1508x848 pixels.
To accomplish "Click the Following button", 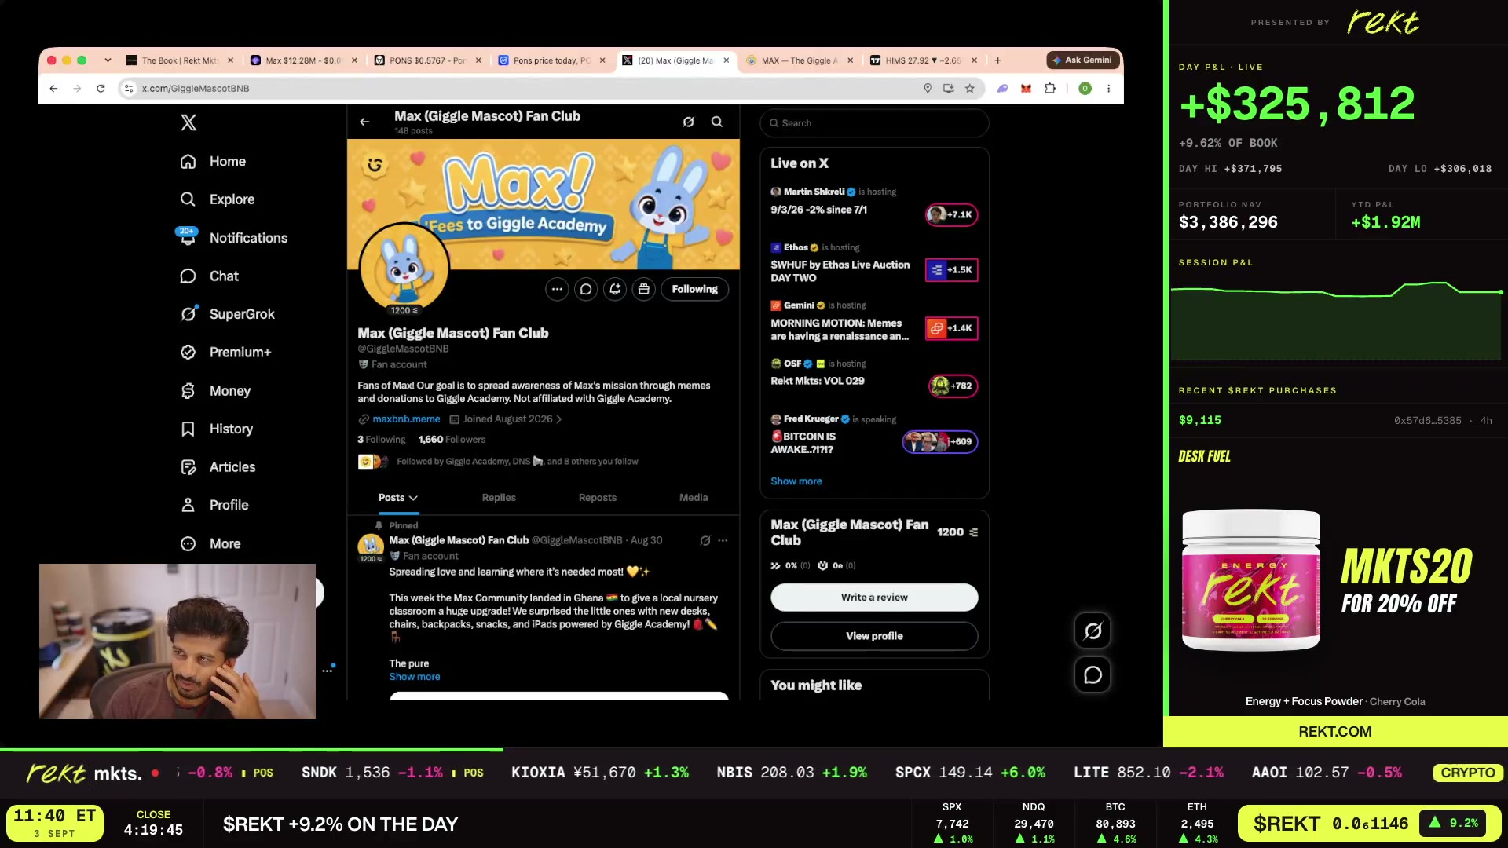I will click(694, 289).
